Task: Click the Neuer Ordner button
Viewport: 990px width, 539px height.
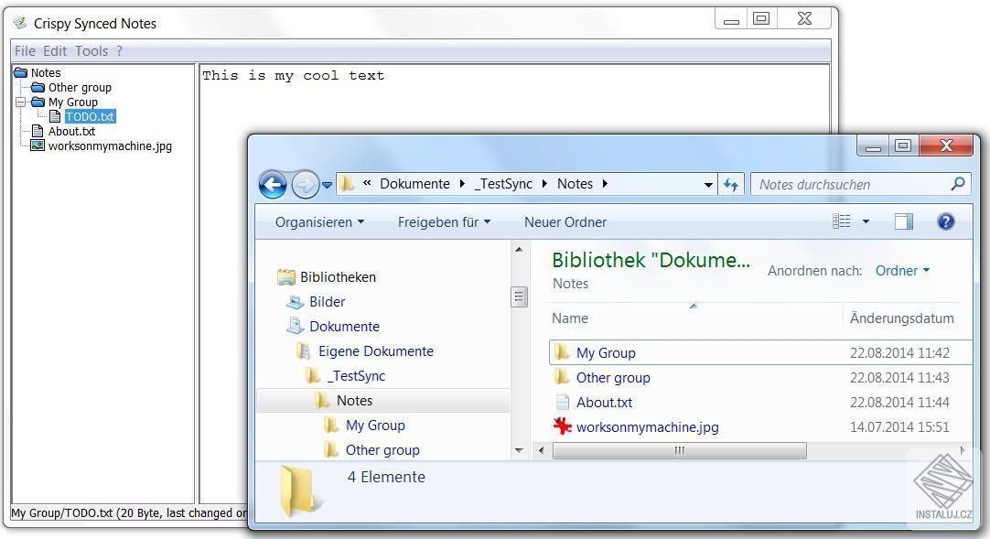Action: 565,222
